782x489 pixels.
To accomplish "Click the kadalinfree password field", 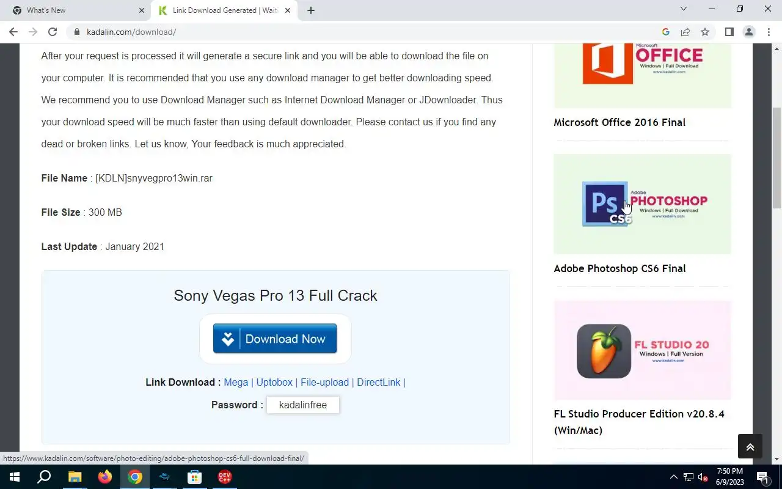I will coord(303,405).
